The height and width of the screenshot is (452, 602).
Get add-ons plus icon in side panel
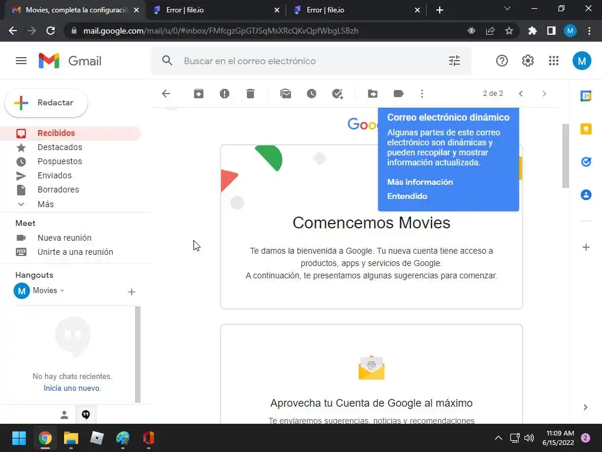pos(586,247)
